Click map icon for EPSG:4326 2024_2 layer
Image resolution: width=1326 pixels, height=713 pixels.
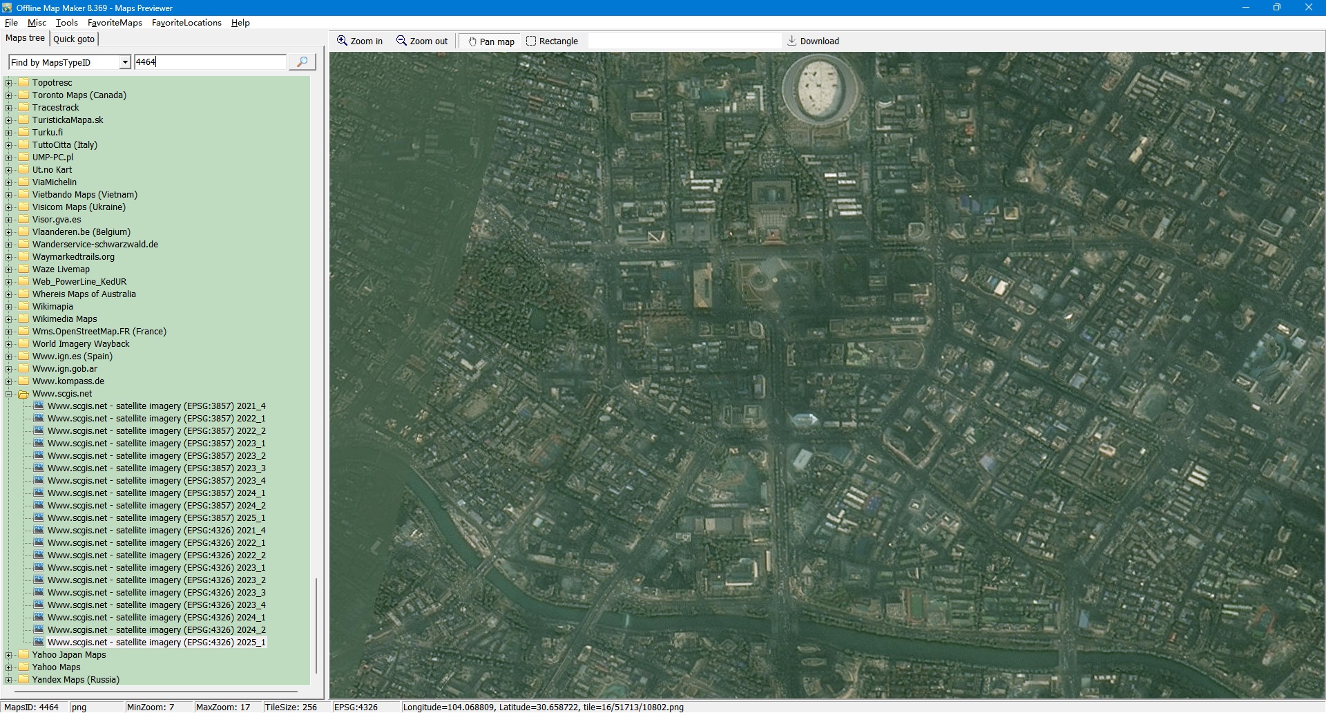(x=39, y=630)
